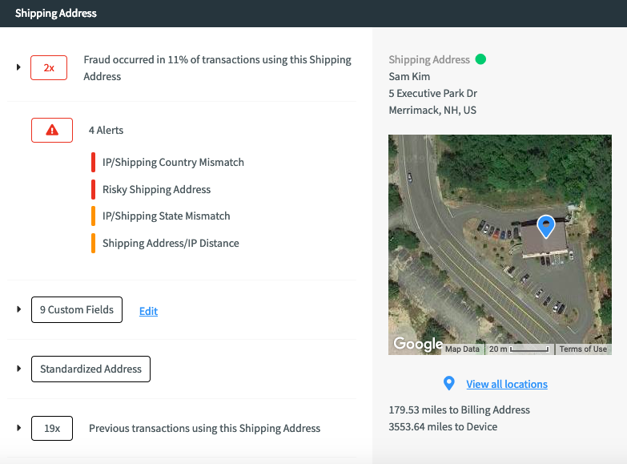This screenshot has width=627, height=464.
Task: Expand the 9 Custom Fields arrow
Action: (18, 309)
